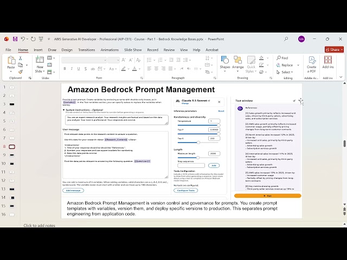347x260 pixels.
Task: Open Paragraph dialog launcher
Action: [215, 78]
